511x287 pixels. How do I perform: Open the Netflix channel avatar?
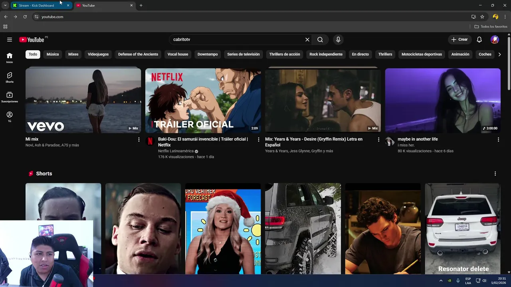(x=150, y=141)
